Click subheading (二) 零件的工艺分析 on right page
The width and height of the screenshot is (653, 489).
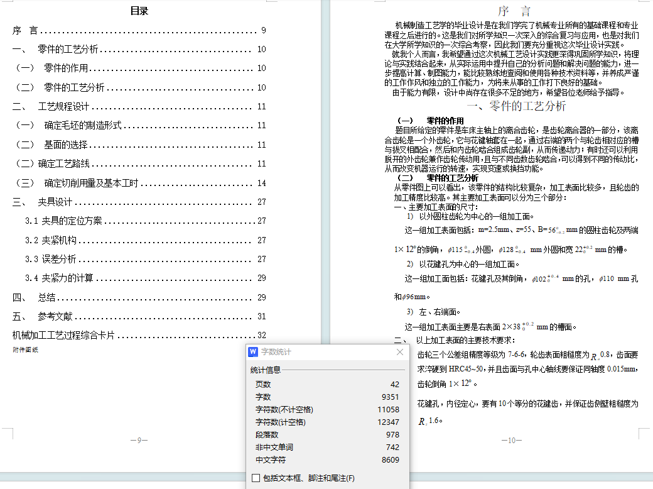click(438, 178)
